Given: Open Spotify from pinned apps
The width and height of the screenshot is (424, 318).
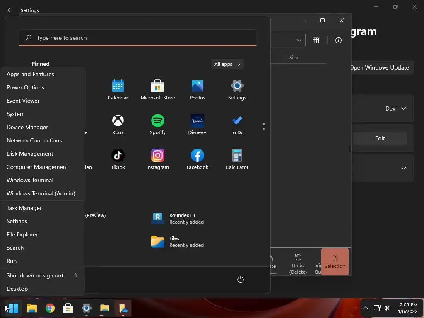Looking at the screenshot, I should tap(158, 124).
